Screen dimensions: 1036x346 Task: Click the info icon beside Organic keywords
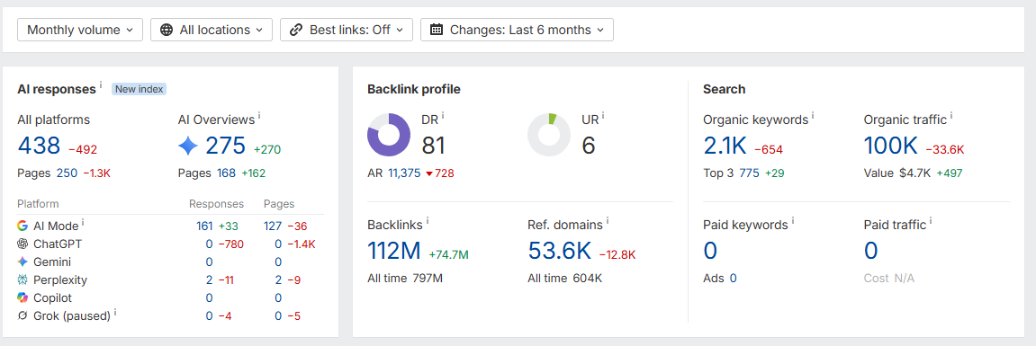point(813,116)
